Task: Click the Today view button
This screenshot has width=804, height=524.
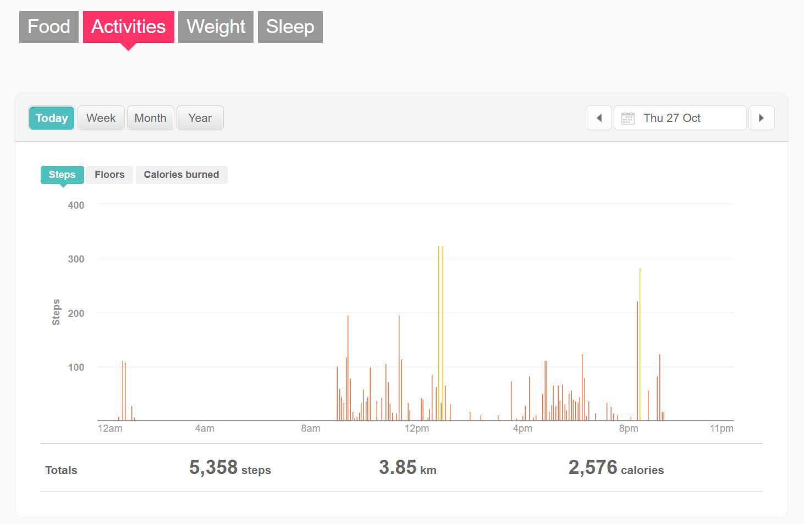Action: point(51,118)
